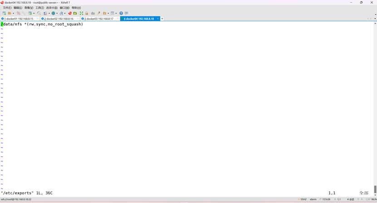Restore down the Xshell window
This screenshot has width=377, height=203.
point(361,2)
